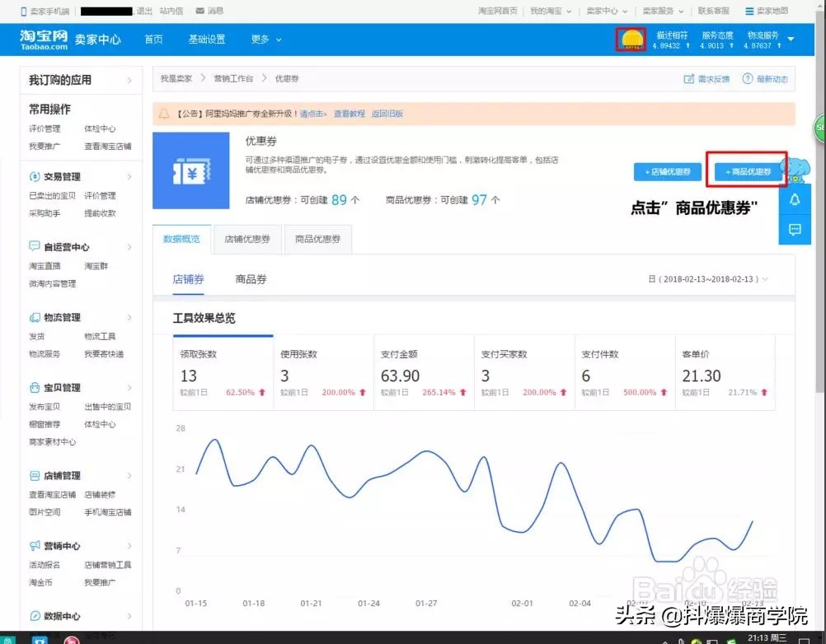Viewport: 826px width, 644px height.
Task: Switch to the 商品券 tab in data overview
Action: pyautogui.click(x=251, y=279)
